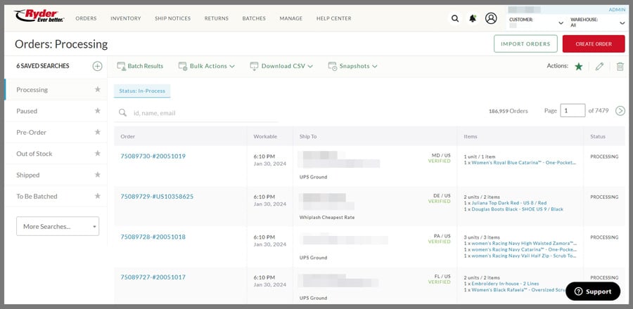Open the Inventory menu

pyautogui.click(x=126, y=18)
